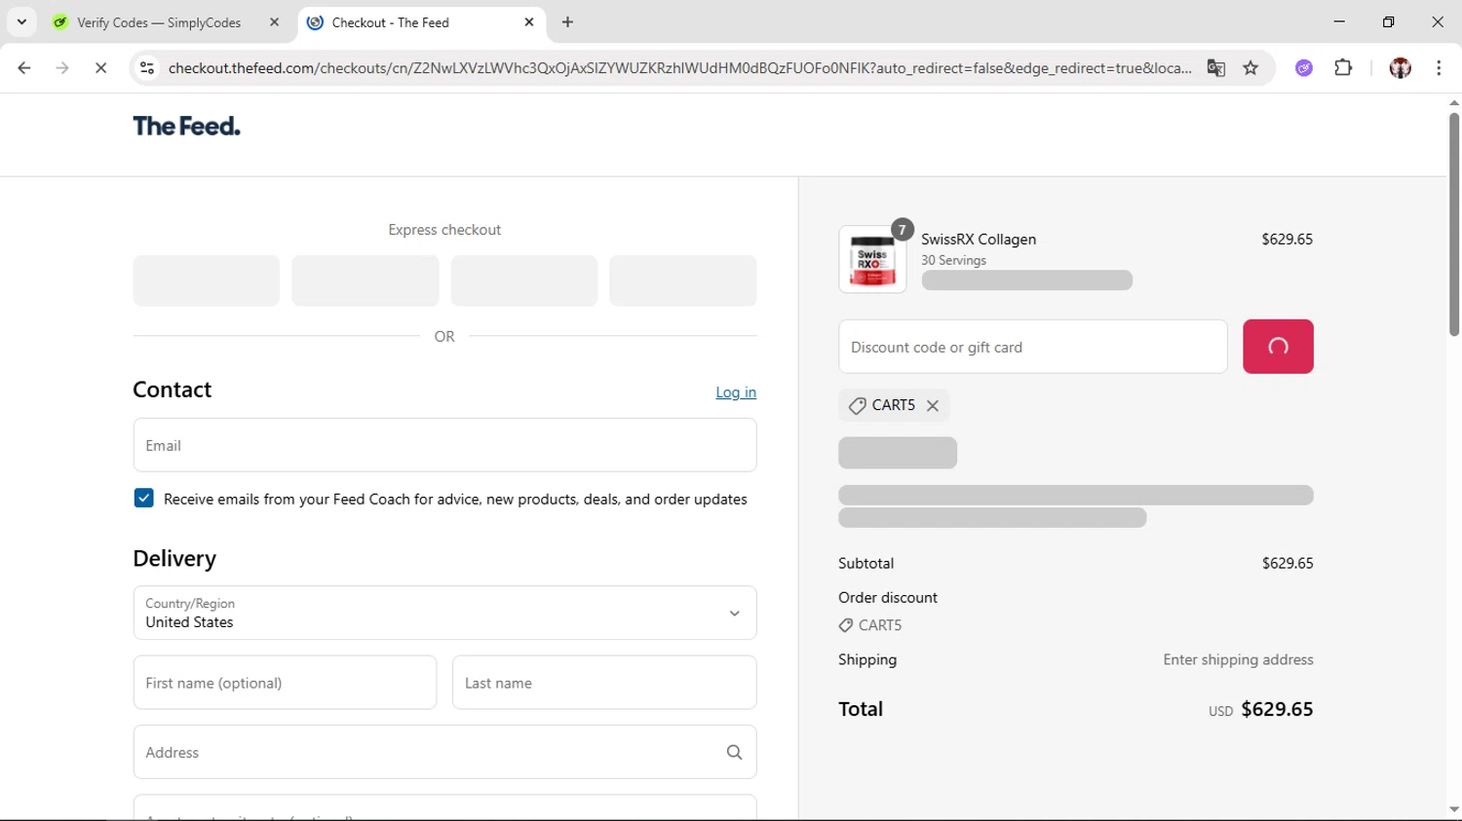Screen dimensions: 1462x821
Task: Remove the CART5 discount code
Action: (933, 406)
